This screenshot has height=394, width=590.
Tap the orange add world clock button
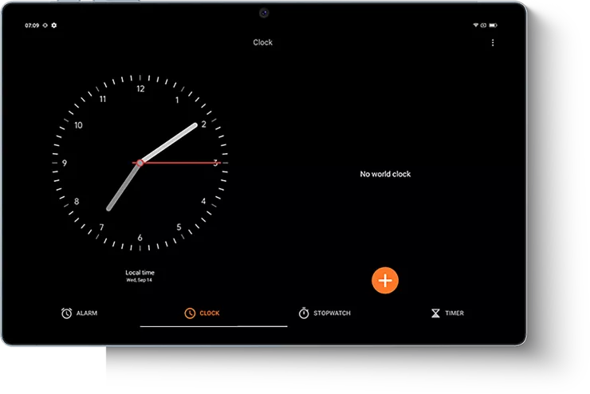click(x=385, y=280)
